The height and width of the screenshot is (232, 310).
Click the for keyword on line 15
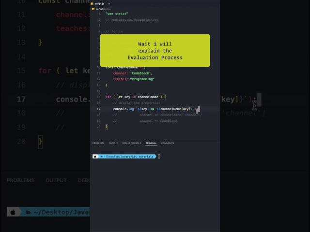(108, 97)
